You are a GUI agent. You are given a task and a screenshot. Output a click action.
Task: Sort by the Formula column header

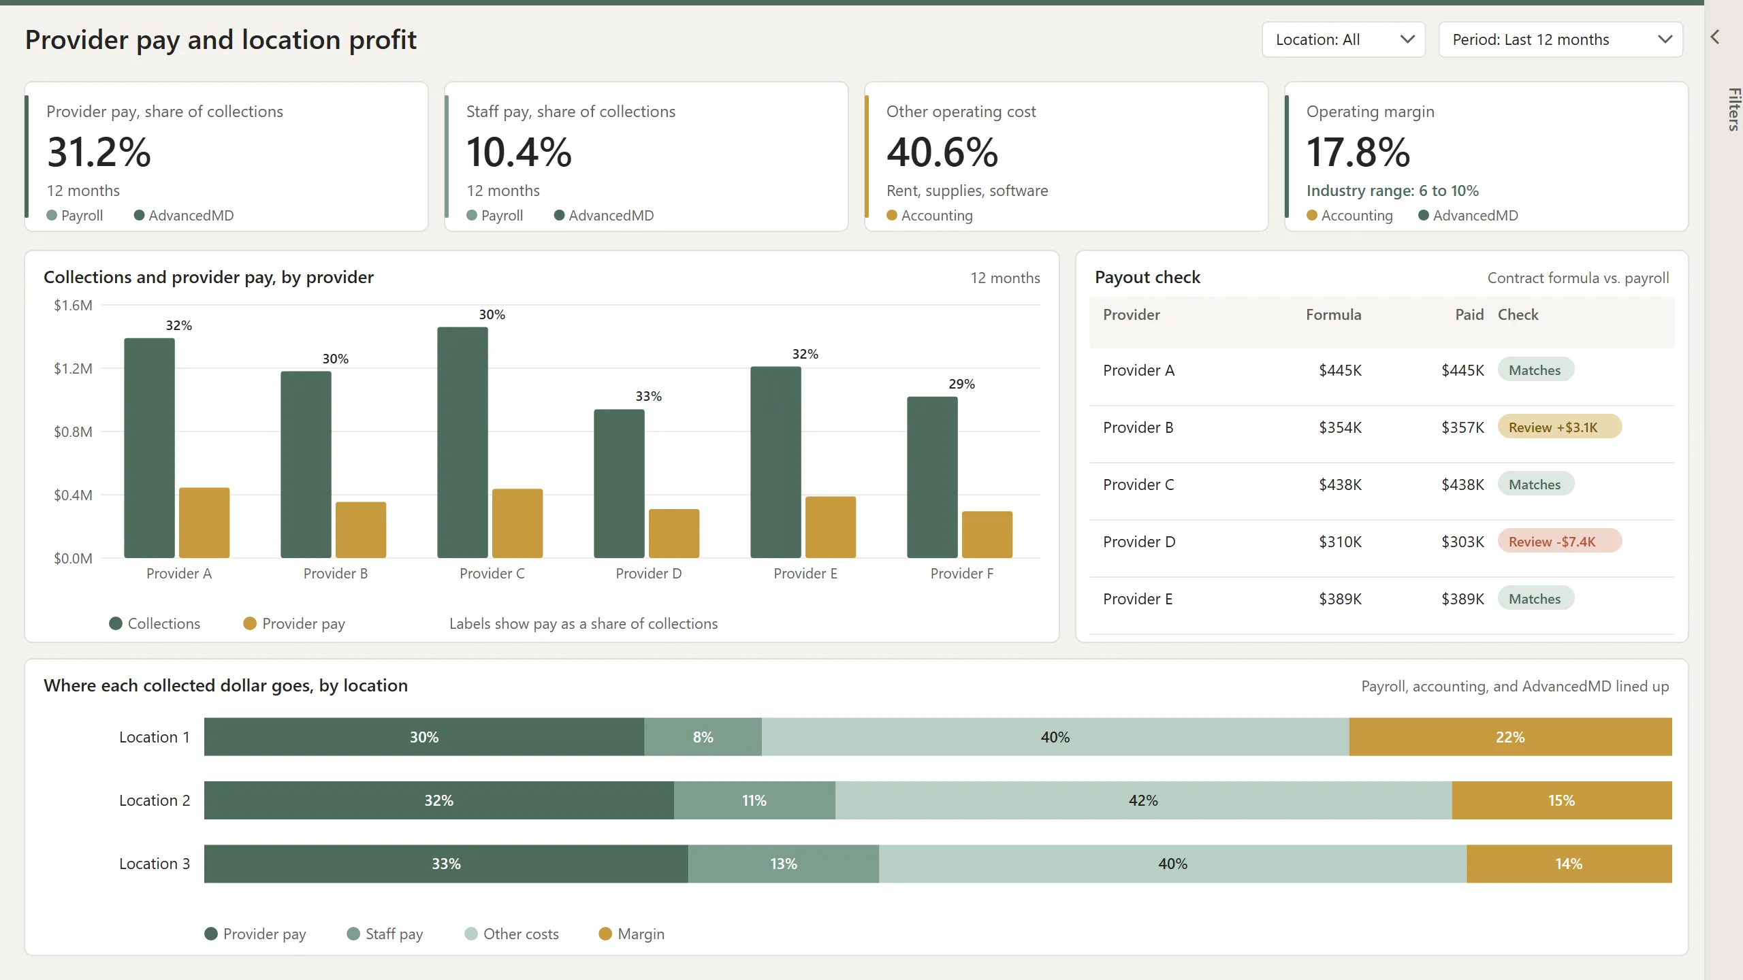[x=1333, y=314]
